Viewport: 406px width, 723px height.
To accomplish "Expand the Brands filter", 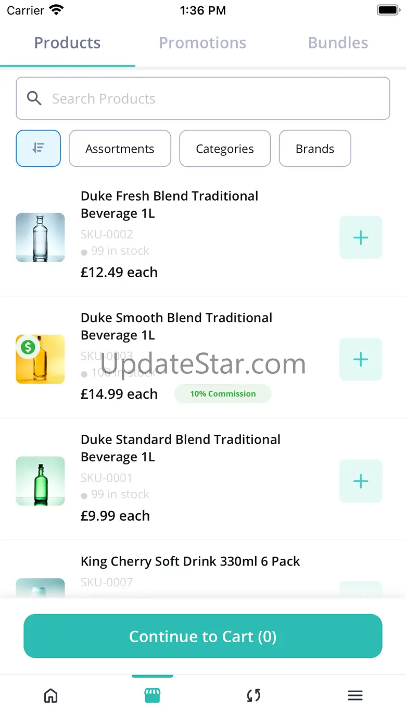I will [x=315, y=149].
